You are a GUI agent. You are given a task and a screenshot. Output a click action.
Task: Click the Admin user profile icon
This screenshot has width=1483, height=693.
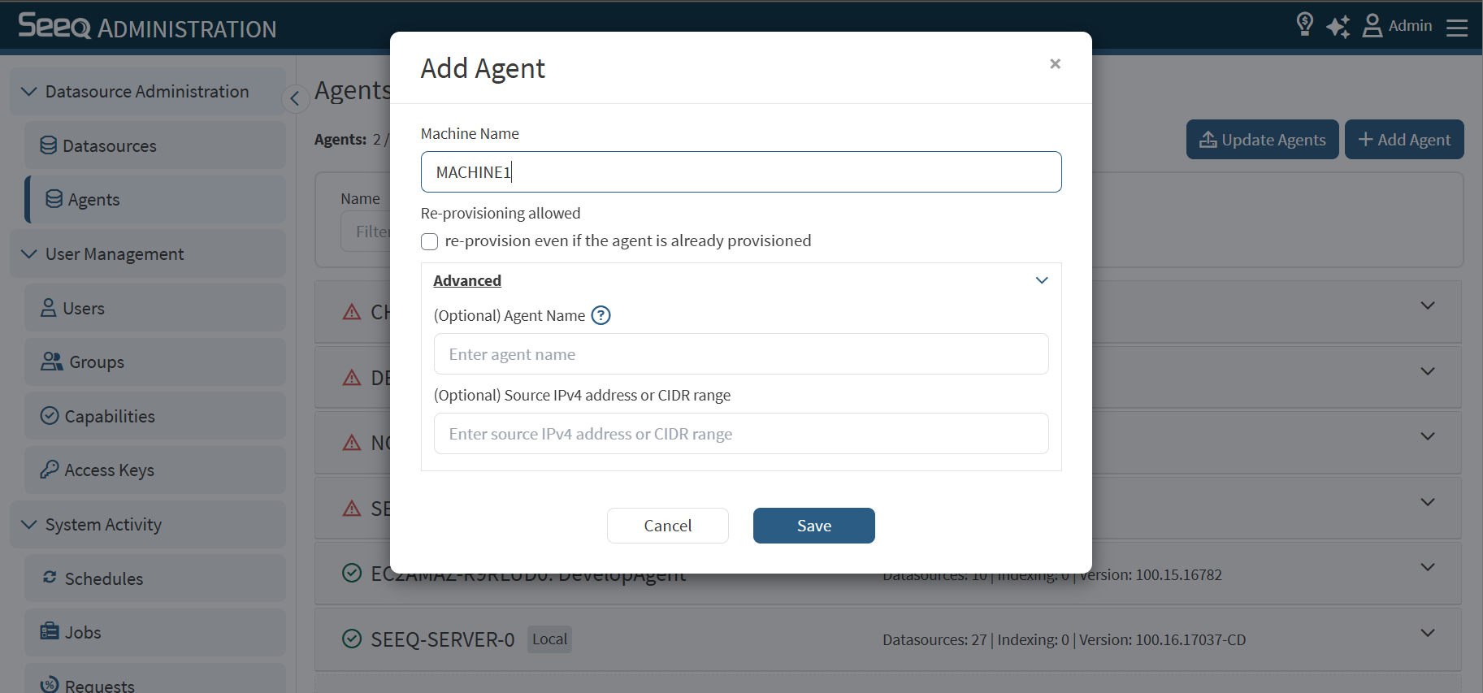[1372, 26]
